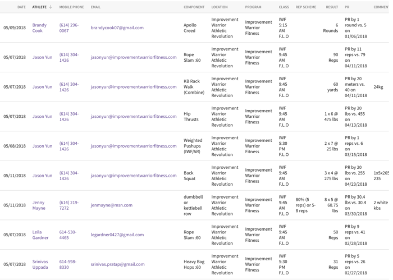Click Jason Yun's email in Back Squat row
The height and width of the screenshot is (280, 393).
[x=134, y=176]
